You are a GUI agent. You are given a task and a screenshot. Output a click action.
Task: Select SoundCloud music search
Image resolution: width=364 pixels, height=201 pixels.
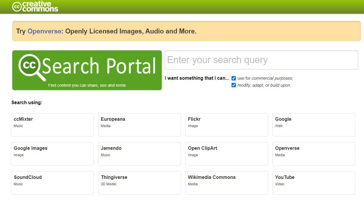(52, 183)
